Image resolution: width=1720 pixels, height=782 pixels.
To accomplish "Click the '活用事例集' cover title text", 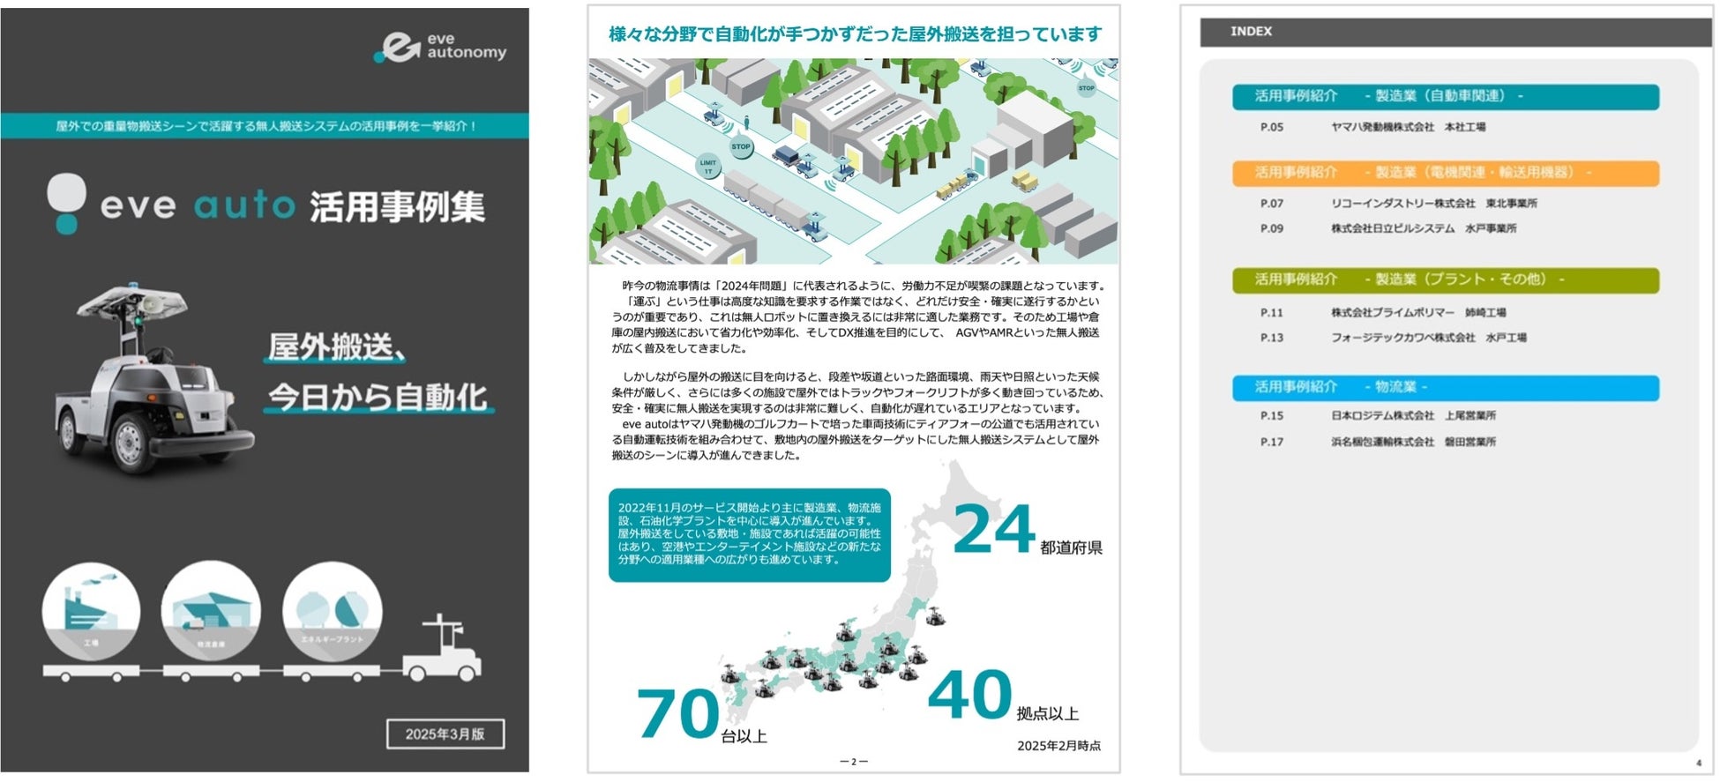I will pyautogui.click(x=397, y=207).
